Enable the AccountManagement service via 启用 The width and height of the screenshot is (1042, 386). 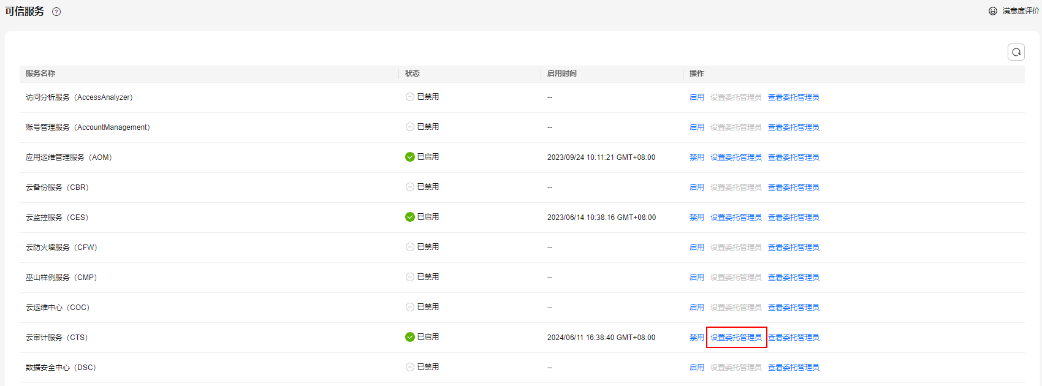tap(696, 127)
